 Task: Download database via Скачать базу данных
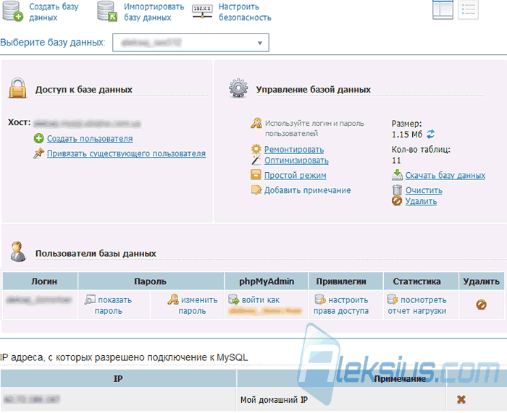445,175
